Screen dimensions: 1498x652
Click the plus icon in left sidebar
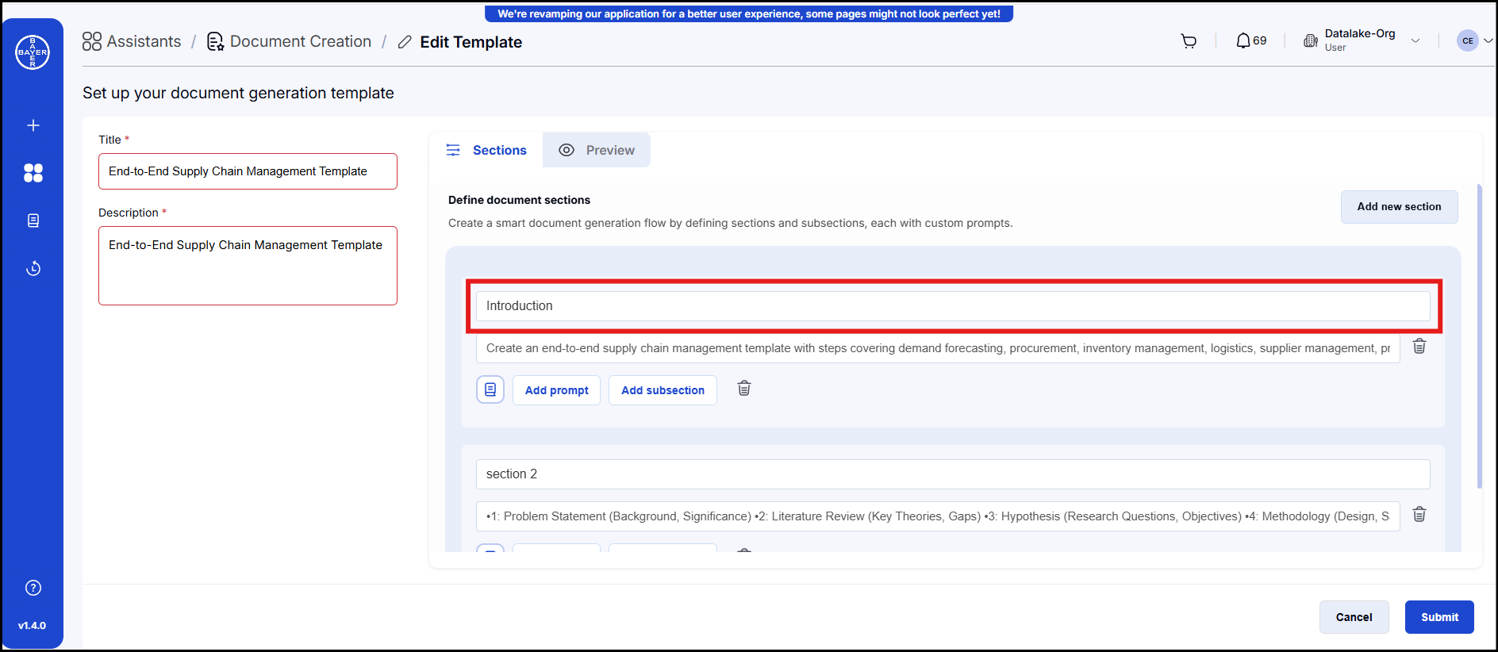pos(33,125)
